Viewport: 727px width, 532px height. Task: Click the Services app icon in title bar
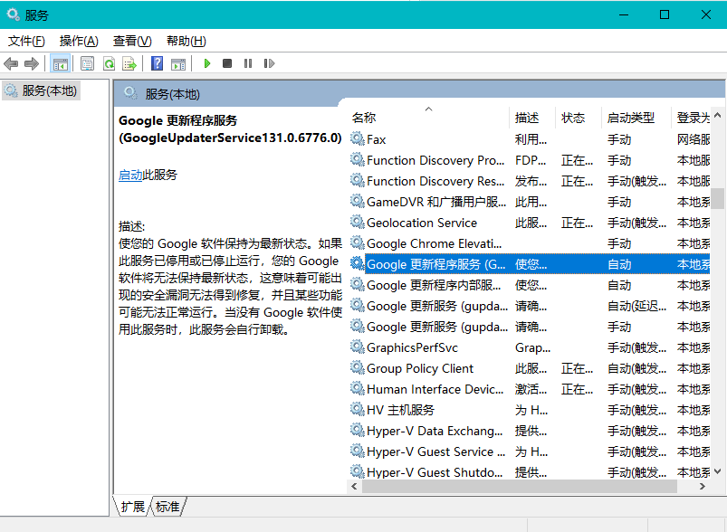(14, 14)
